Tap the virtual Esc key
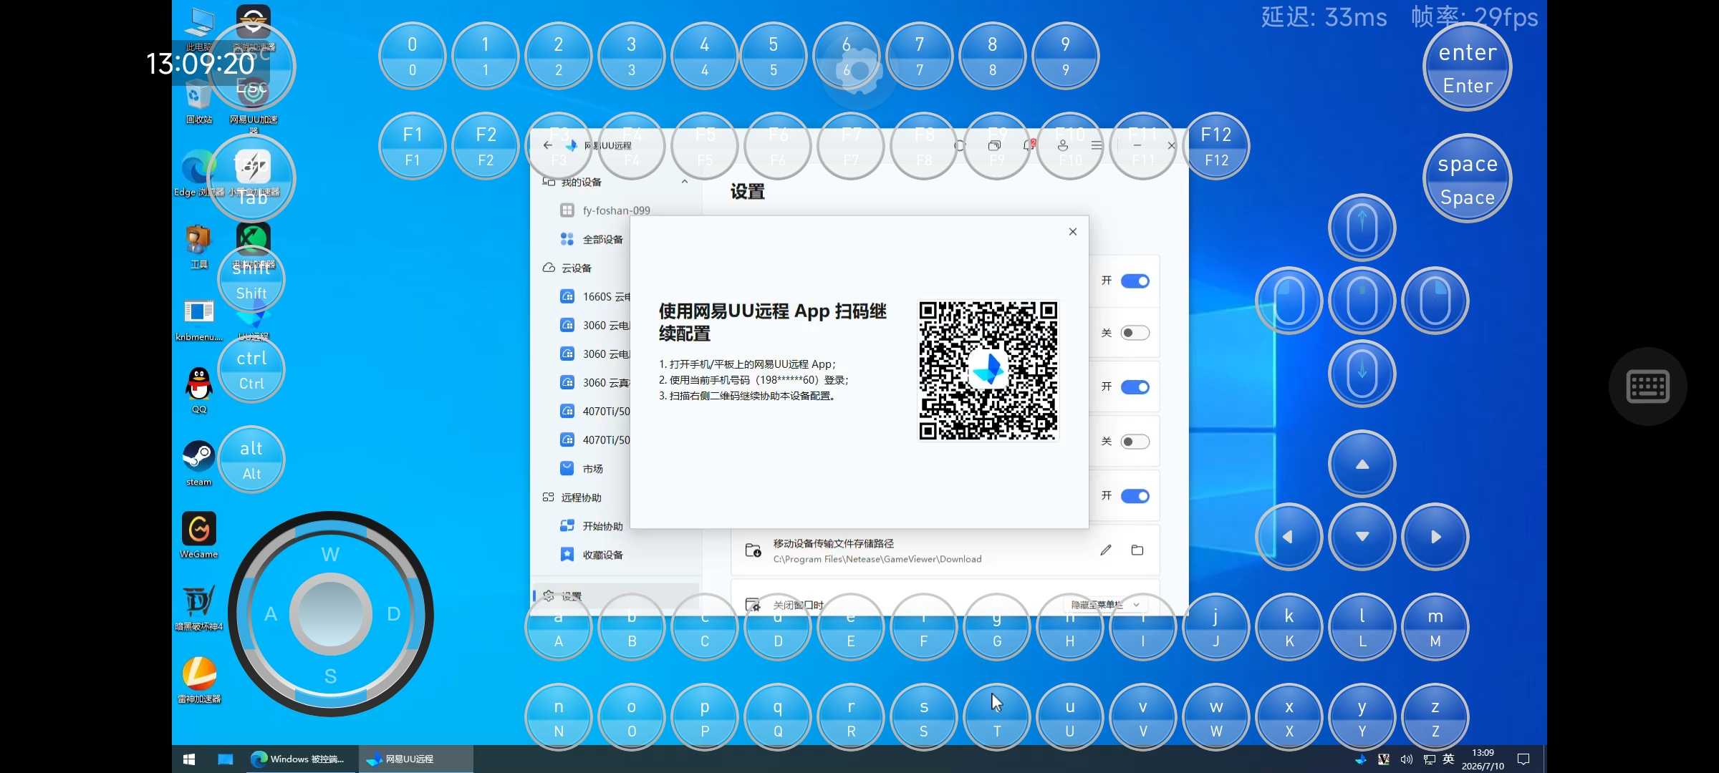 [x=251, y=67]
